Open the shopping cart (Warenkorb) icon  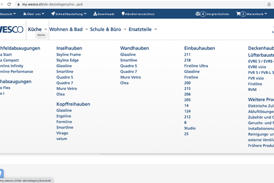tap(238, 14)
